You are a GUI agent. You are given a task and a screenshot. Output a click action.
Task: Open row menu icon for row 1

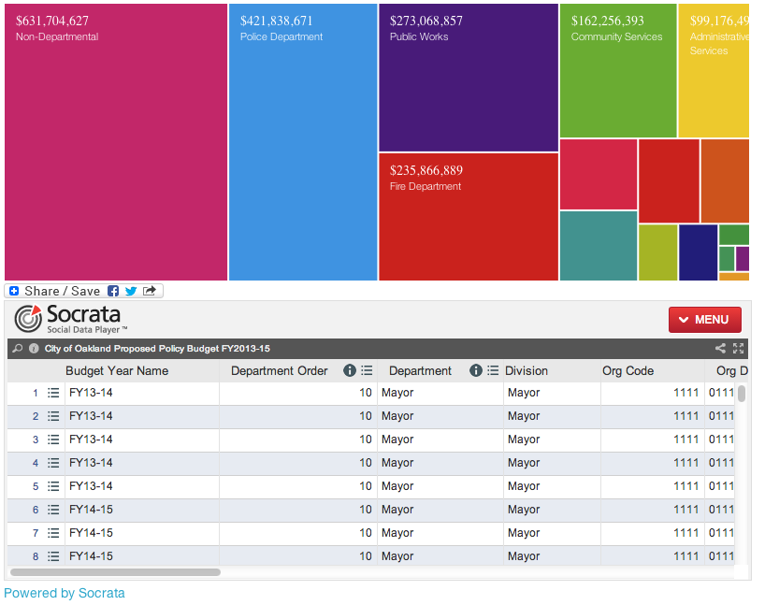coord(53,393)
